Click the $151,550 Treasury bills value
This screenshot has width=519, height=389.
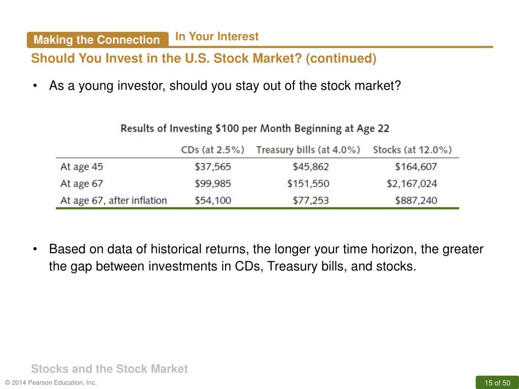click(x=308, y=183)
